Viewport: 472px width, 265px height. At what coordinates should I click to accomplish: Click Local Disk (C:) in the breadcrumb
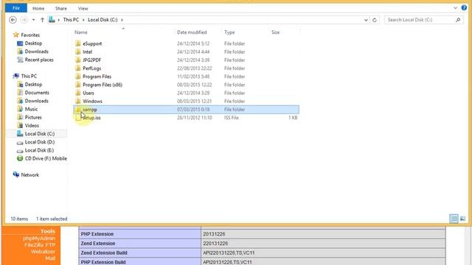[103, 20]
